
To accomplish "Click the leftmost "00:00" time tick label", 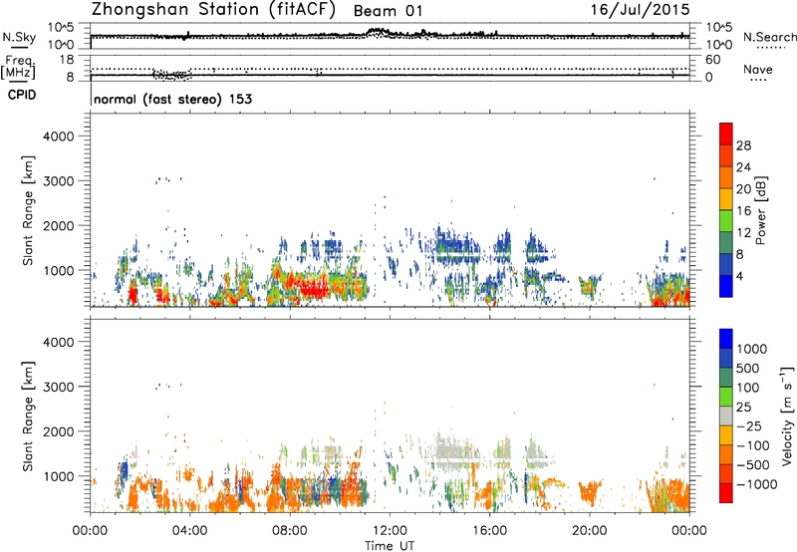I will [x=90, y=531].
